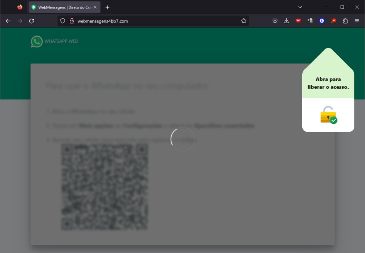Click the loading spinner on the page

(182, 139)
